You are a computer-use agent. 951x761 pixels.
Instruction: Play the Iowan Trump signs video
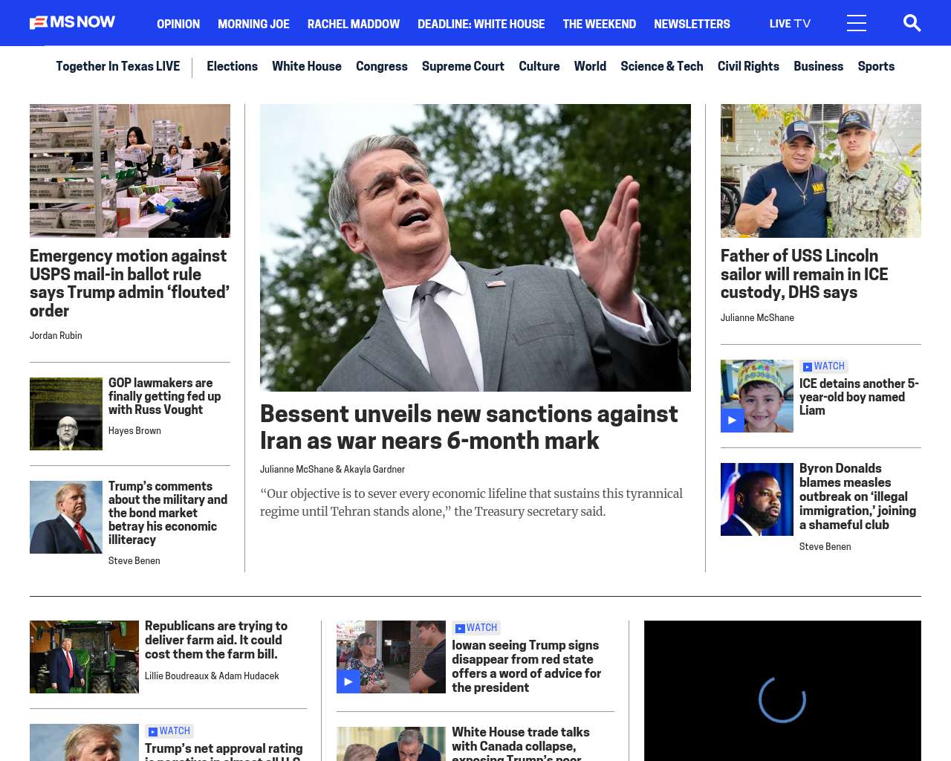[348, 681]
